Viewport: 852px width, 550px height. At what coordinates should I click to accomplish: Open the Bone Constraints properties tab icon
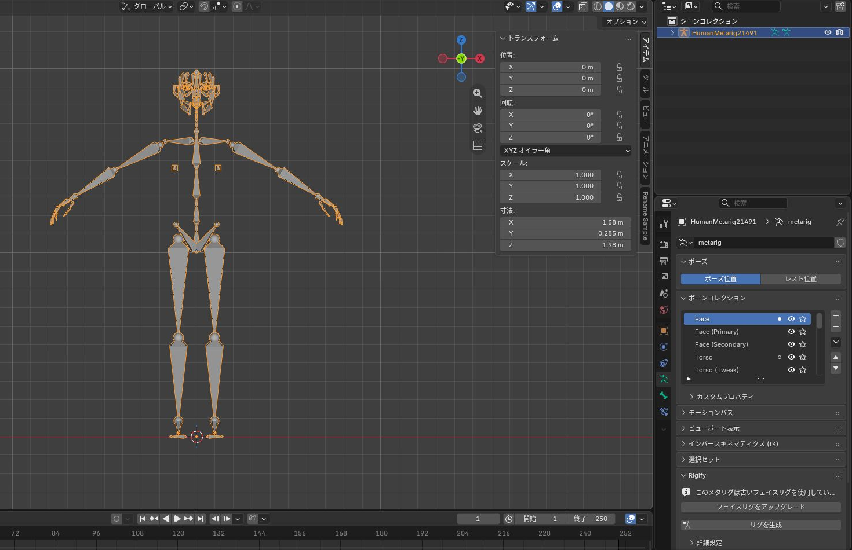pos(664,412)
